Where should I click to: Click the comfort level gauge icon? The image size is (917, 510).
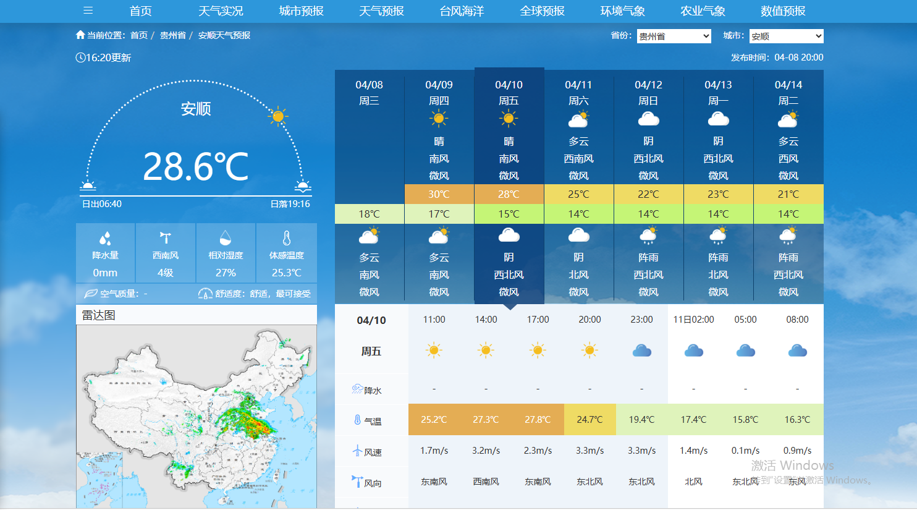click(205, 294)
